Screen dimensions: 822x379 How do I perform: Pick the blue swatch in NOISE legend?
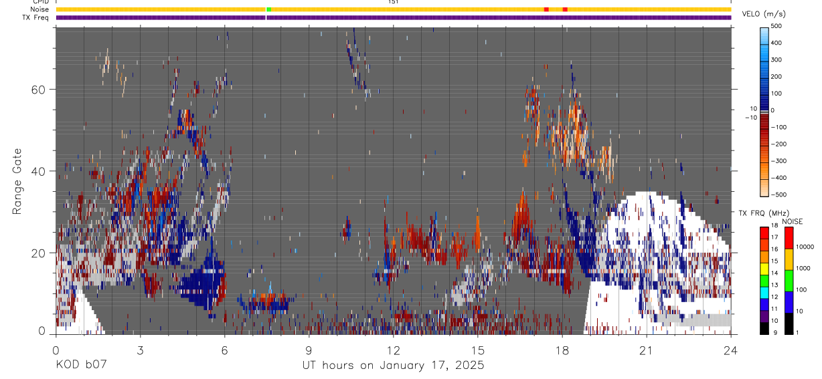[789, 302]
